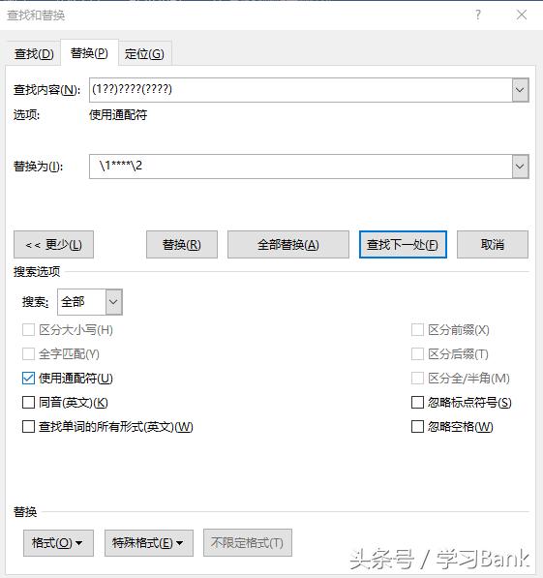Click 全部替换(A) button
This screenshot has width=543, height=578.
coord(288,244)
